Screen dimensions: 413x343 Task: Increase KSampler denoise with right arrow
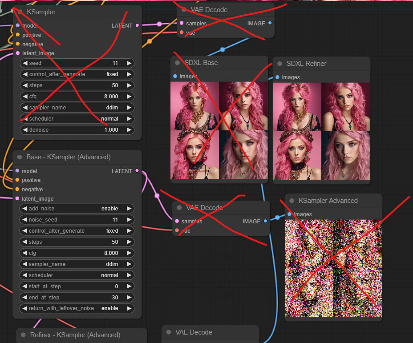point(129,130)
